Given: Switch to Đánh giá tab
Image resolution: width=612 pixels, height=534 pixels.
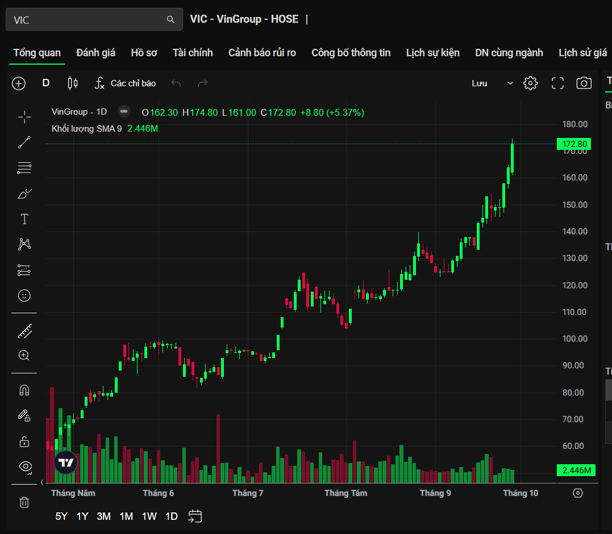Looking at the screenshot, I should click(x=95, y=53).
